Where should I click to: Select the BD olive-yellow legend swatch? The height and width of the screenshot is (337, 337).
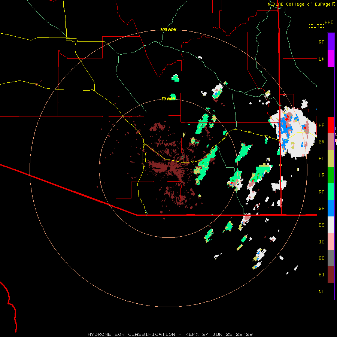331,158
